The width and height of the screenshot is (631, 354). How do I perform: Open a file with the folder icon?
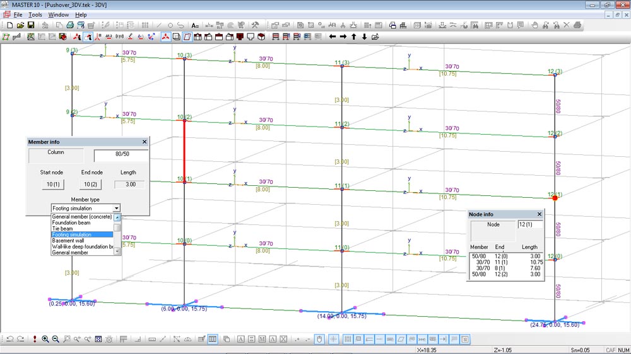(x=20, y=25)
